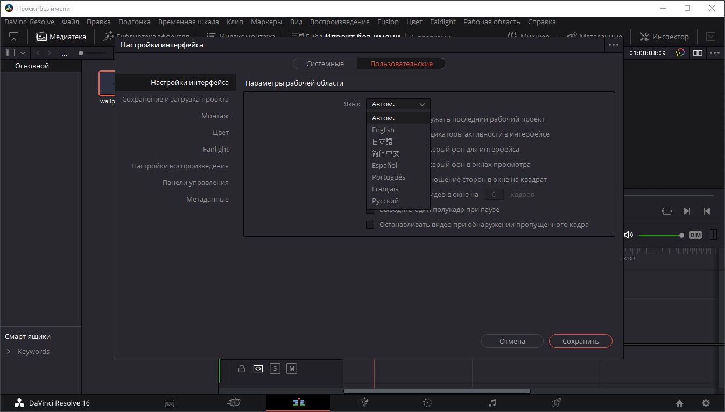Open the Воспроизведение menu
The width and height of the screenshot is (725, 412).
pyautogui.click(x=340, y=22)
